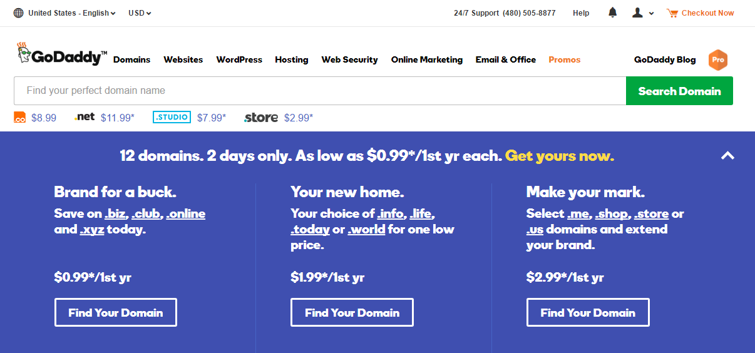Select the .co domain icon
Viewport: 755px width, 353px height.
click(x=20, y=117)
